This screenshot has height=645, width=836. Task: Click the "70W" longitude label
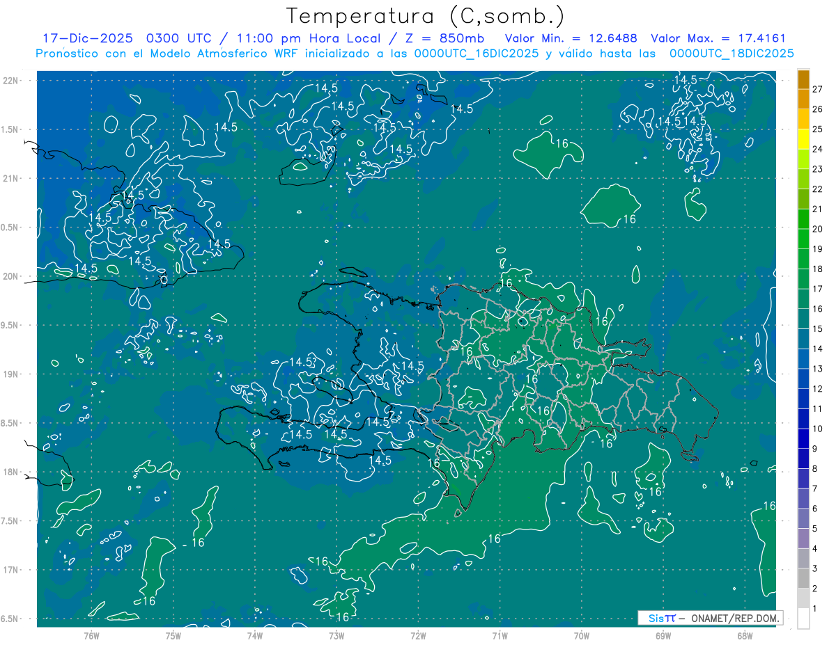pyautogui.click(x=582, y=635)
